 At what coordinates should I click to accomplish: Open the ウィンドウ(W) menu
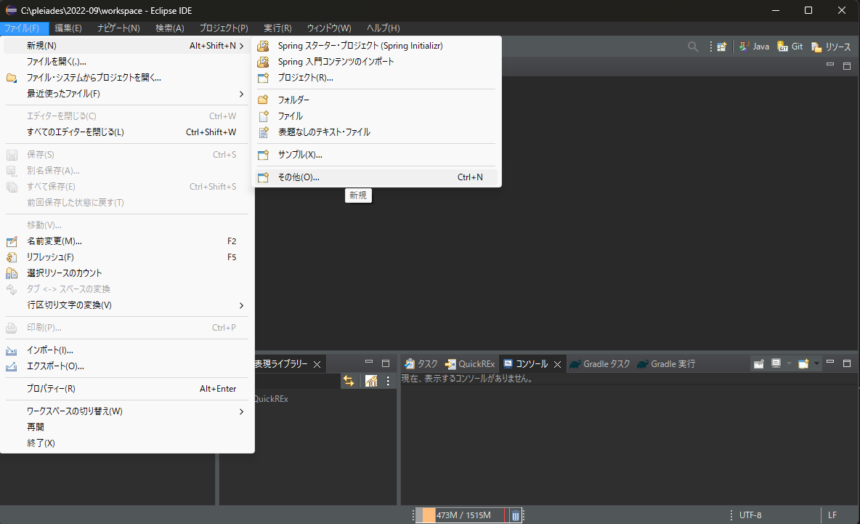click(329, 28)
